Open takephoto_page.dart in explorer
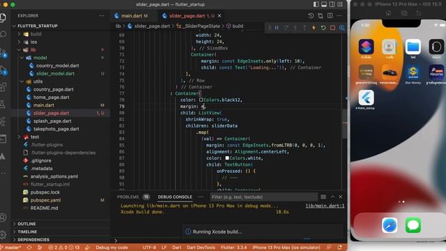The image size is (446, 251). tap(56, 129)
